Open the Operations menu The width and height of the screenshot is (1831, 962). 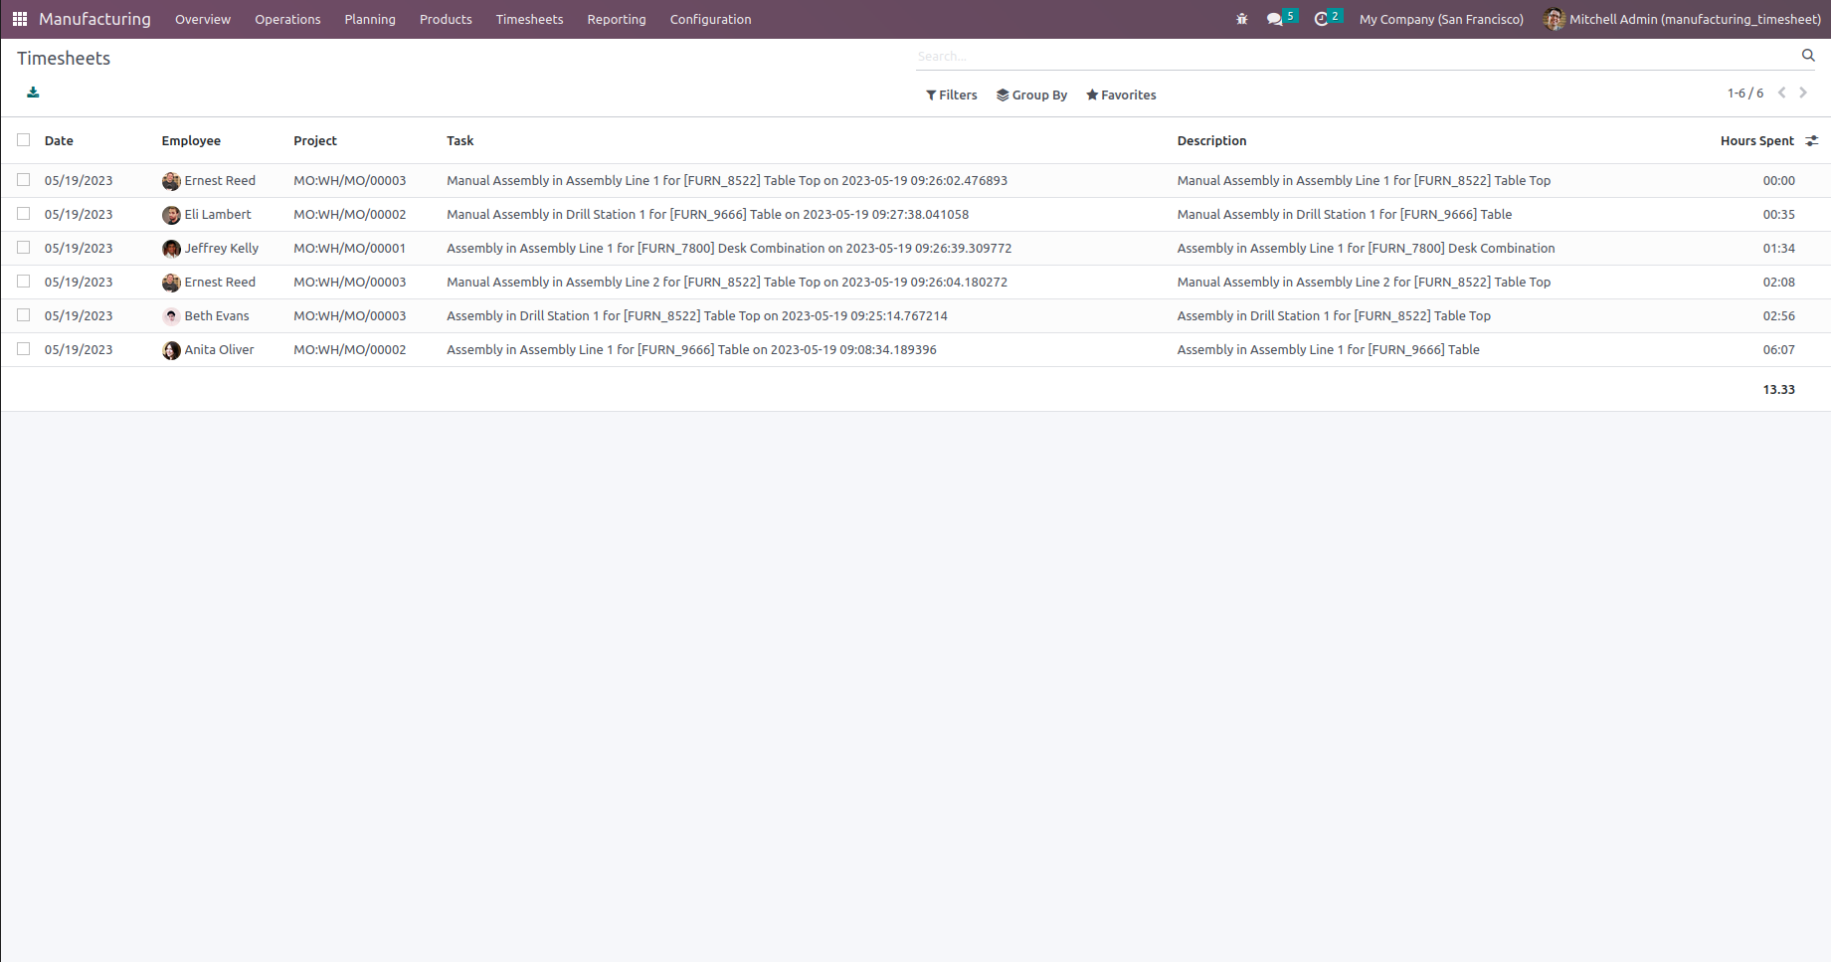tap(287, 19)
